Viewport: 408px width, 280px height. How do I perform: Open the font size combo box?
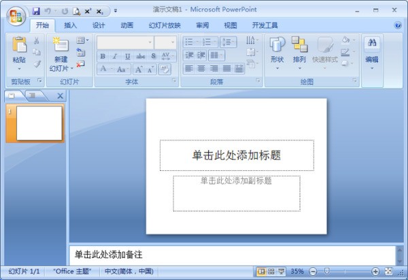click(165, 42)
